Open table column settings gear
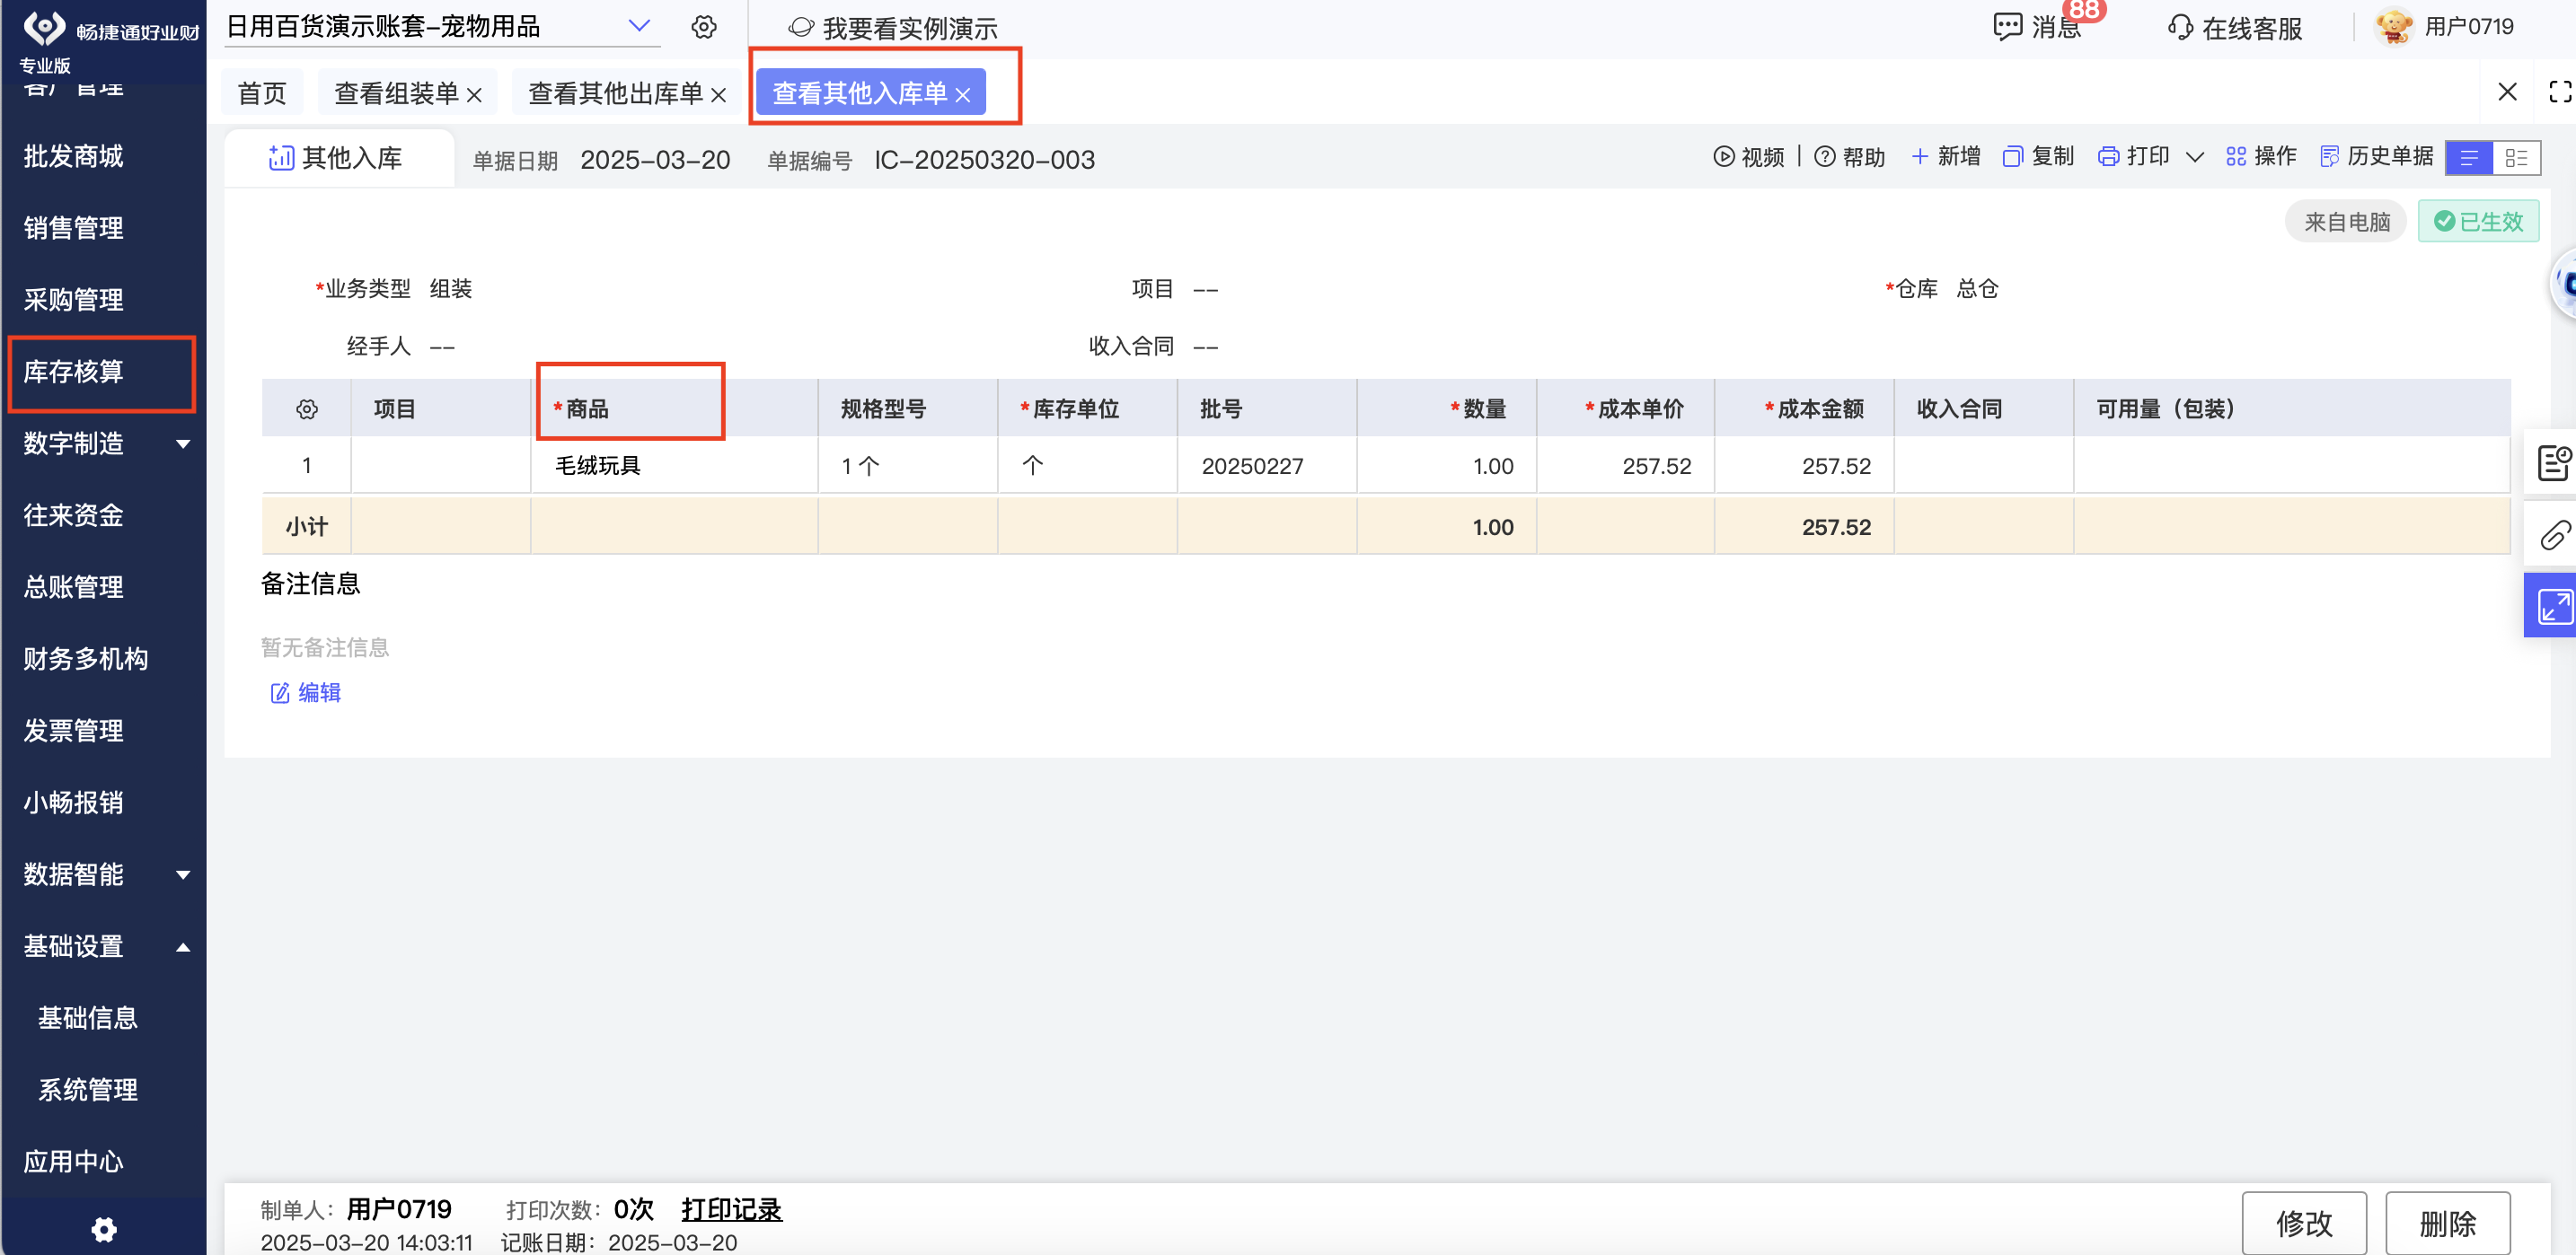Viewport: 2576px width, 1255px height. pyautogui.click(x=307, y=408)
